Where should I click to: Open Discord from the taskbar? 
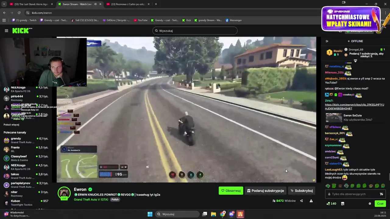231,214
